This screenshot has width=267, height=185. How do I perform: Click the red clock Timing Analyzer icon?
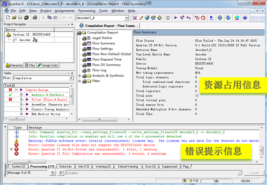(x=203, y=18)
